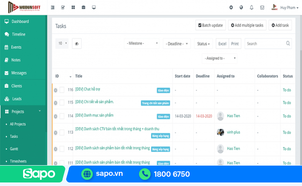This screenshot has width=302, height=186.
Task: Change To do status of task 116
Action: click(x=287, y=90)
